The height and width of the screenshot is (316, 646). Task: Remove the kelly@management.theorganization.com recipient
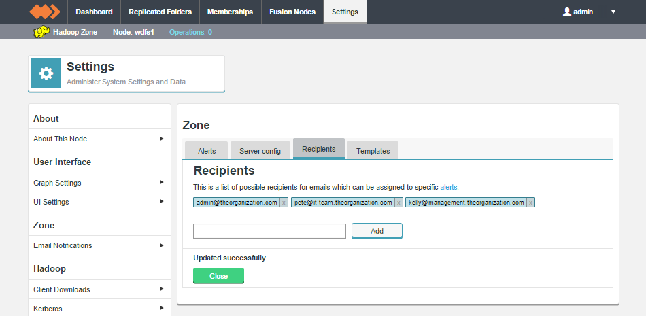pos(530,203)
